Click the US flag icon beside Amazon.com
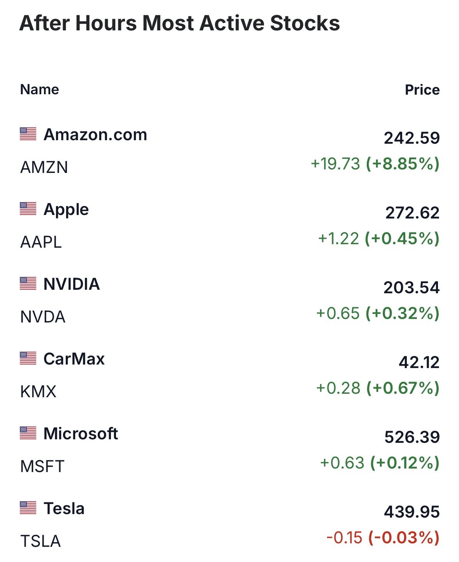Screen dimensions: 459x562 (x=28, y=134)
